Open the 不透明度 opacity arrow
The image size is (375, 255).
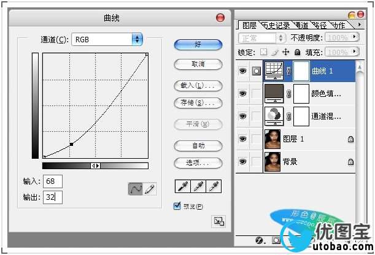355,37
